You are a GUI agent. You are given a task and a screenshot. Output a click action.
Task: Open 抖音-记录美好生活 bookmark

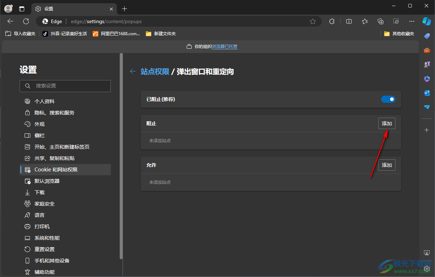[64, 34]
